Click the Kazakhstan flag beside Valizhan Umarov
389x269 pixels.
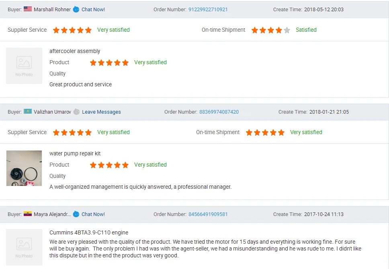coord(28,112)
